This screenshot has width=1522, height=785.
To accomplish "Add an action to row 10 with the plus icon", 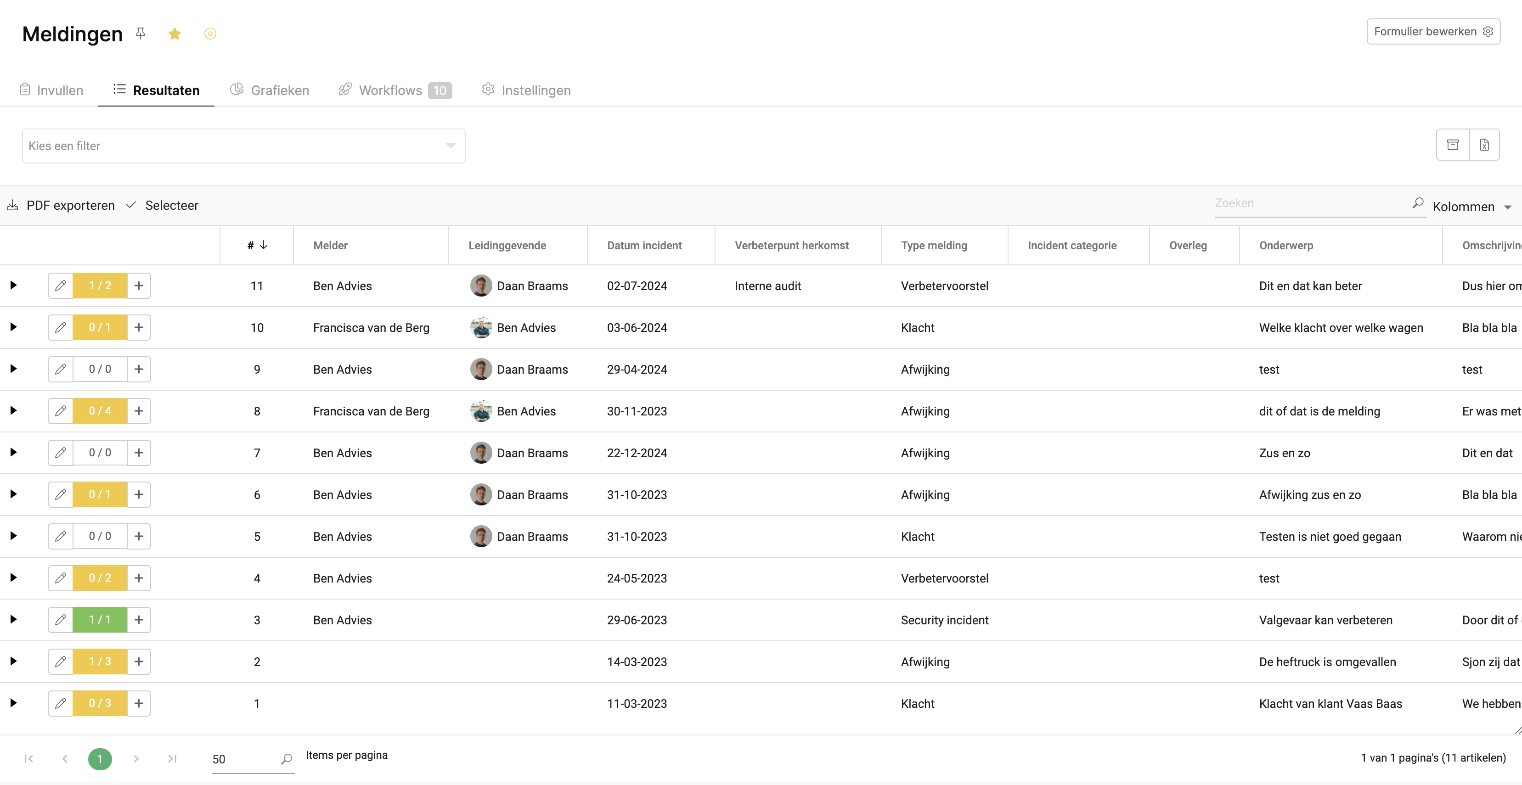I will 139,327.
